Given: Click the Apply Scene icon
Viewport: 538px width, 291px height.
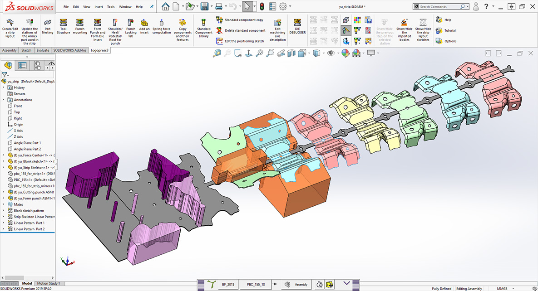Looking at the screenshot, I should pyautogui.click(x=356, y=53).
